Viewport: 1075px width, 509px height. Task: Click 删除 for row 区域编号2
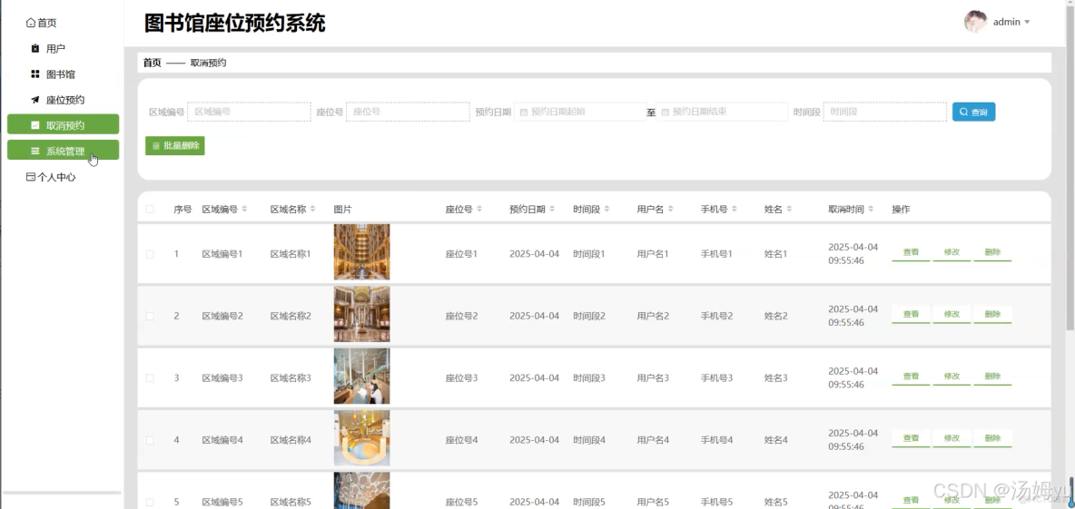[x=992, y=315]
